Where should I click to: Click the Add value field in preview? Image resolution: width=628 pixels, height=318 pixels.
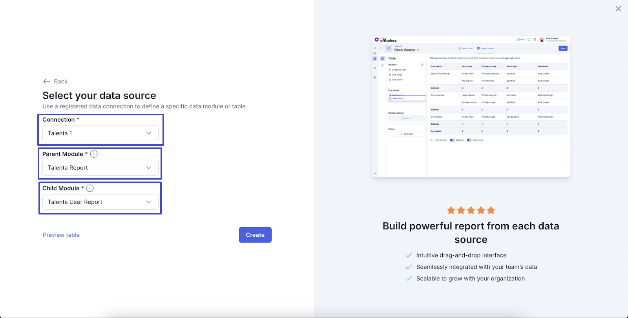click(407, 134)
